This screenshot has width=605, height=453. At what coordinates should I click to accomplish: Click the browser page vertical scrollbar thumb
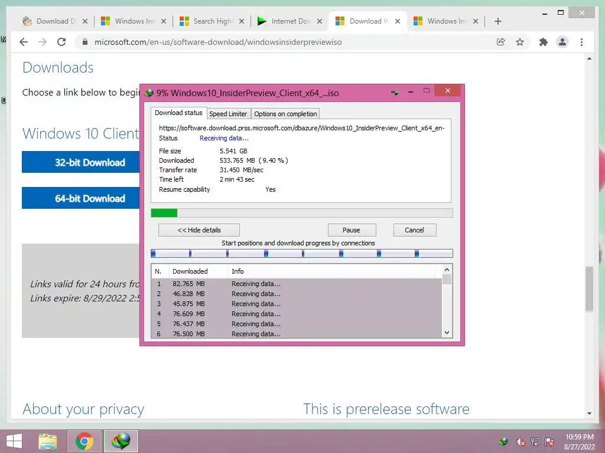[x=589, y=288]
